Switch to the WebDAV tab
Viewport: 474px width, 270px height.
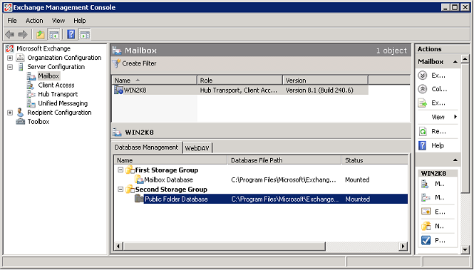pos(197,148)
